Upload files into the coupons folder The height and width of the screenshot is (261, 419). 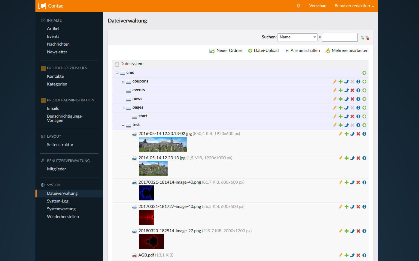pos(364,82)
